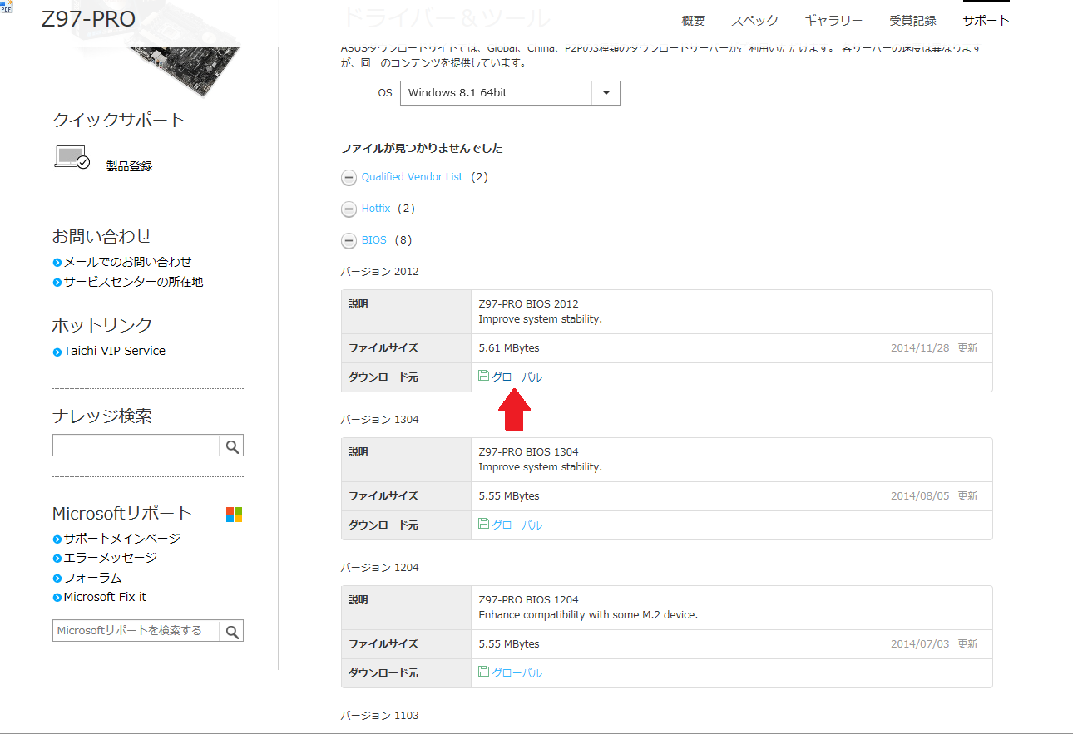Download BIOS 1304 via グローバル link

click(x=517, y=525)
